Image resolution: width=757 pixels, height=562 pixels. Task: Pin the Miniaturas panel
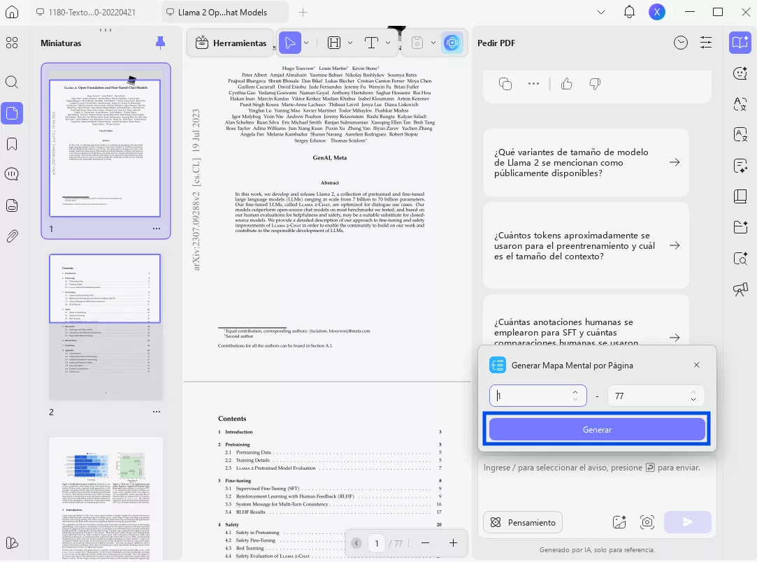160,43
